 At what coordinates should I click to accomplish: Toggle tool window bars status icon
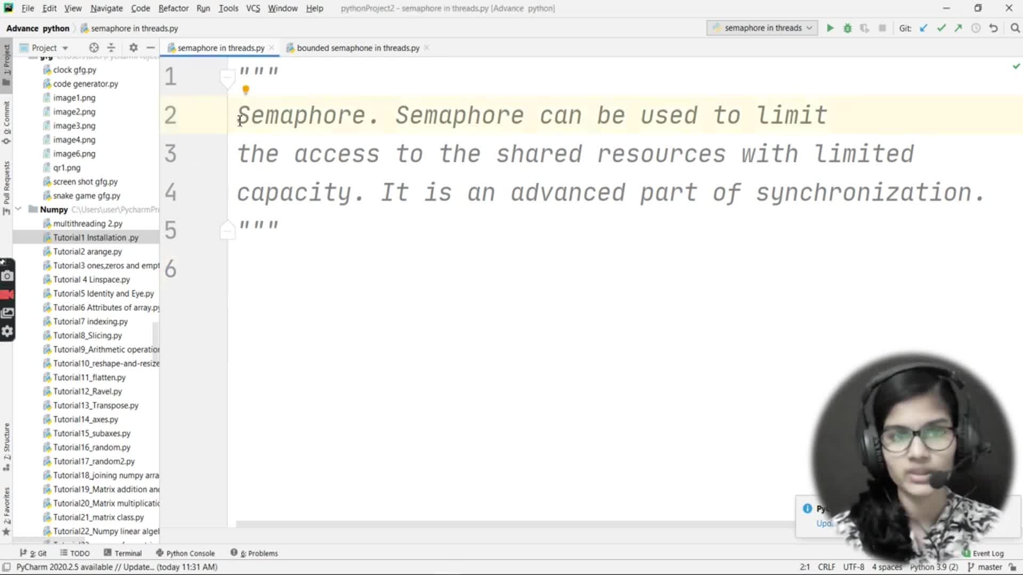coord(6,567)
